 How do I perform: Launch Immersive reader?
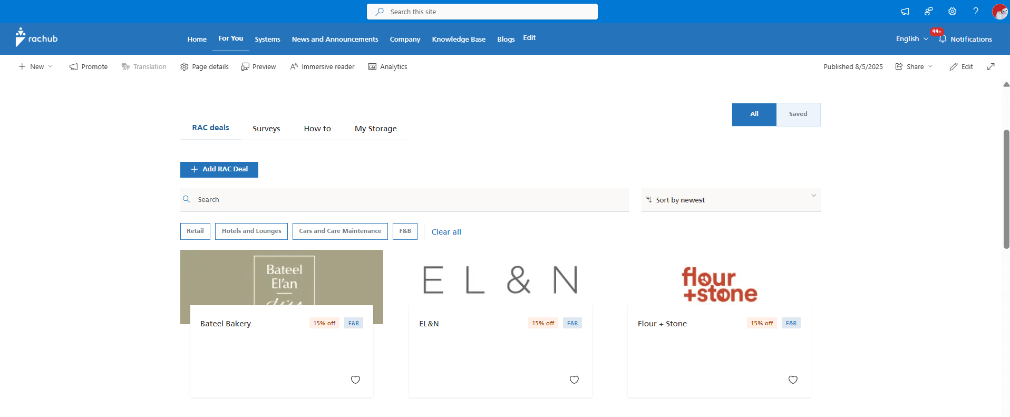[322, 66]
